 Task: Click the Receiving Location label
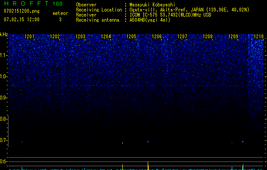99,10
